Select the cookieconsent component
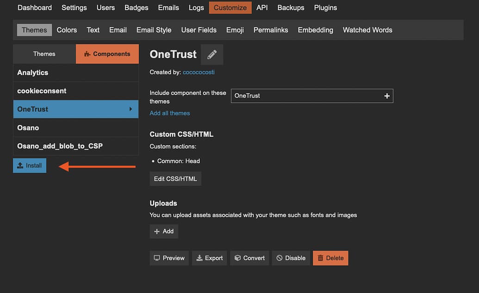Screen dimensions: 479x293 pos(76,91)
